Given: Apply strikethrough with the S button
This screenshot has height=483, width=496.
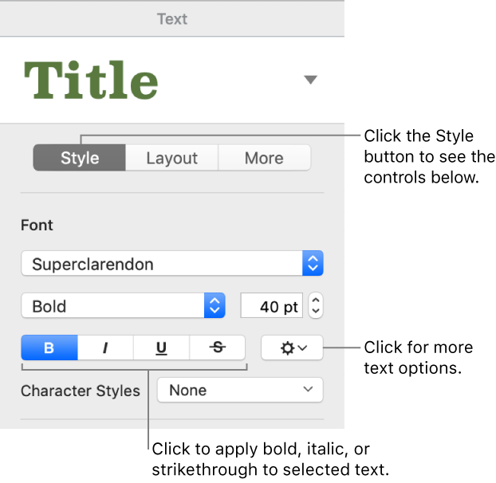Looking at the screenshot, I should [x=217, y=348].
